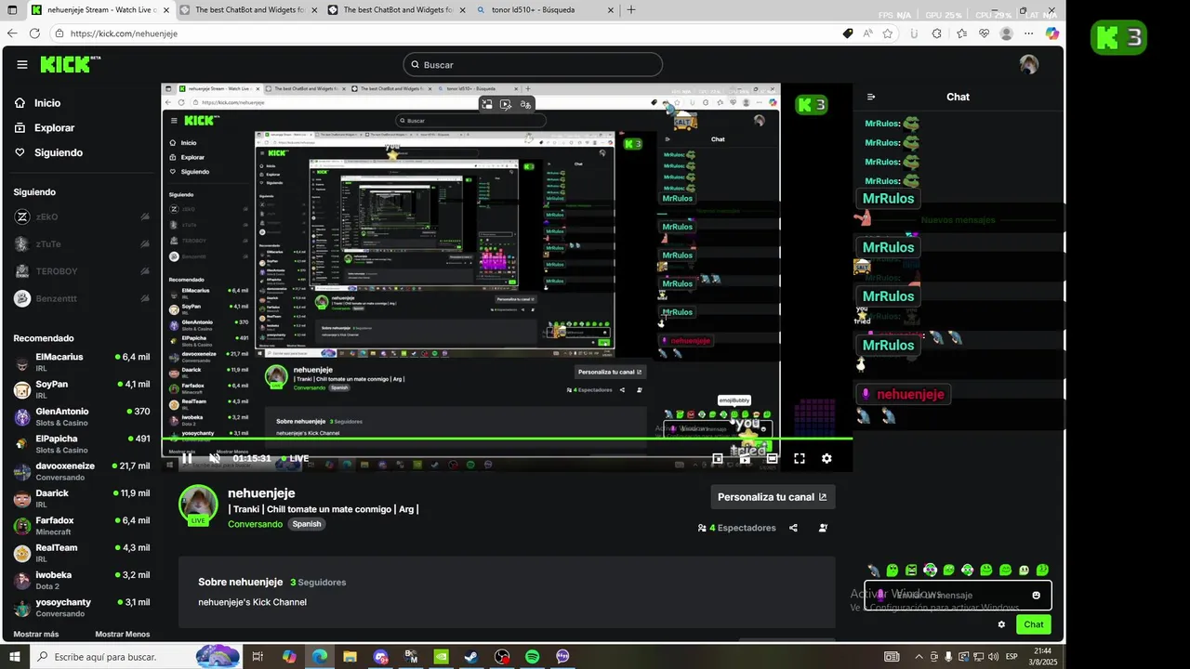Open followed channel Benzenttt
Image resolution: width=1190 pixels, height=669 pixels.
tap(81, 298)
